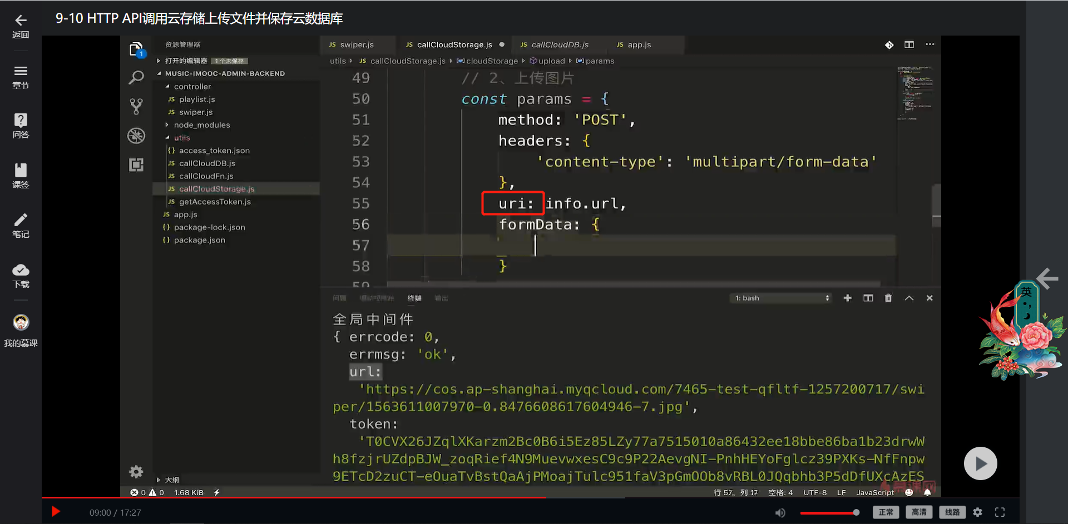The image size is (1068, 524).
Task: Add a new terminal with plus
Action: (847, 298)
